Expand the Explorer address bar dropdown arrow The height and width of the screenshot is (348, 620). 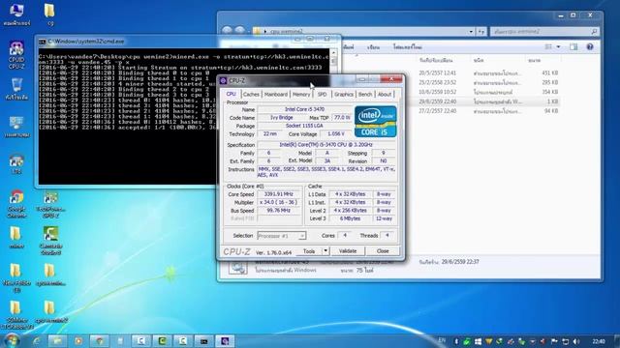[x=471, y=32]
